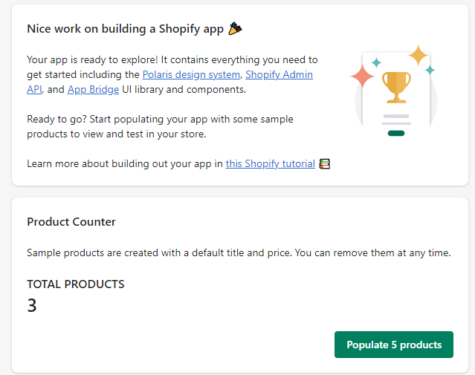475x375 pixels.
Task: Open "this Shopify tutorial" link
Action: (x=271, y=163)
